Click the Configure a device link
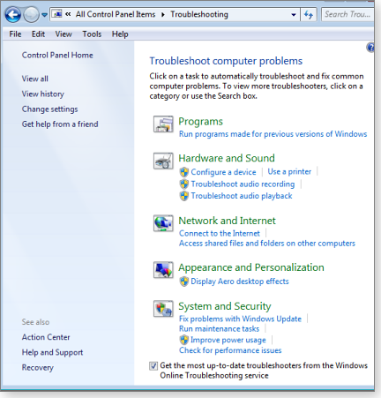381x398 pixels. [x=223, y=172]
